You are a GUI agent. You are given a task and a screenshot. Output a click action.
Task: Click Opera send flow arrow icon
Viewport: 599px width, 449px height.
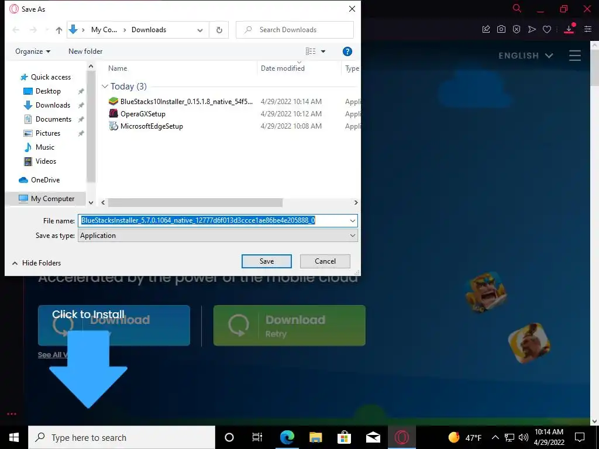coord(532,29)
